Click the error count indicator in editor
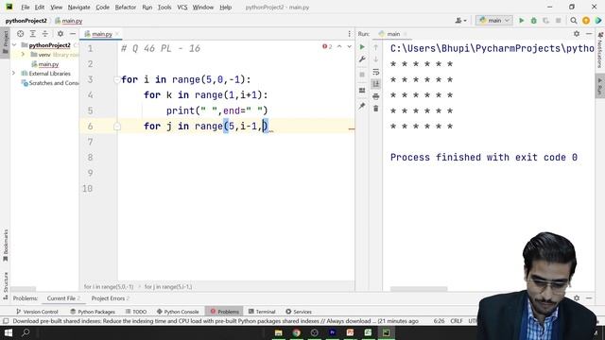Image resolution: width=605 pixels, height=340 pixels. coord(327,46)
